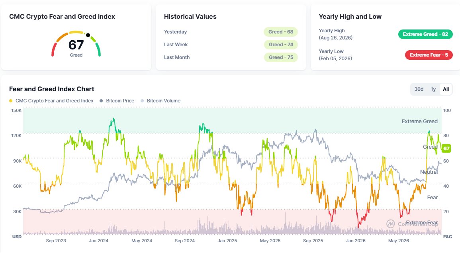460x253 pixels.
Task: Click the Last Week Greed - 74 badge
Action: point(281,45)
